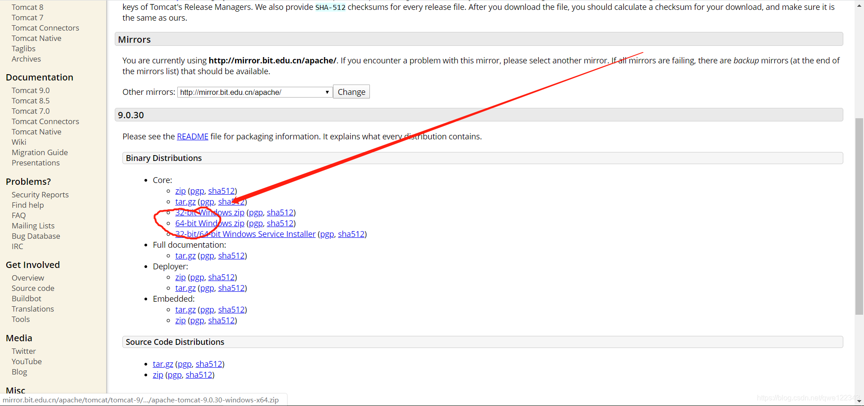Download the source code tar.gz
The image size is (864, 406).
click(x=163, y=364)
